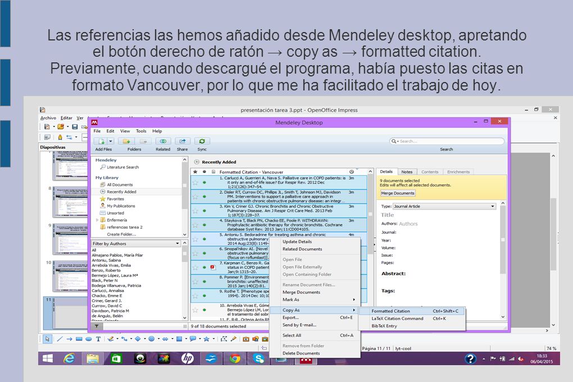
Task: Switch to the Details tab
Action: click(x=386, y=171)
